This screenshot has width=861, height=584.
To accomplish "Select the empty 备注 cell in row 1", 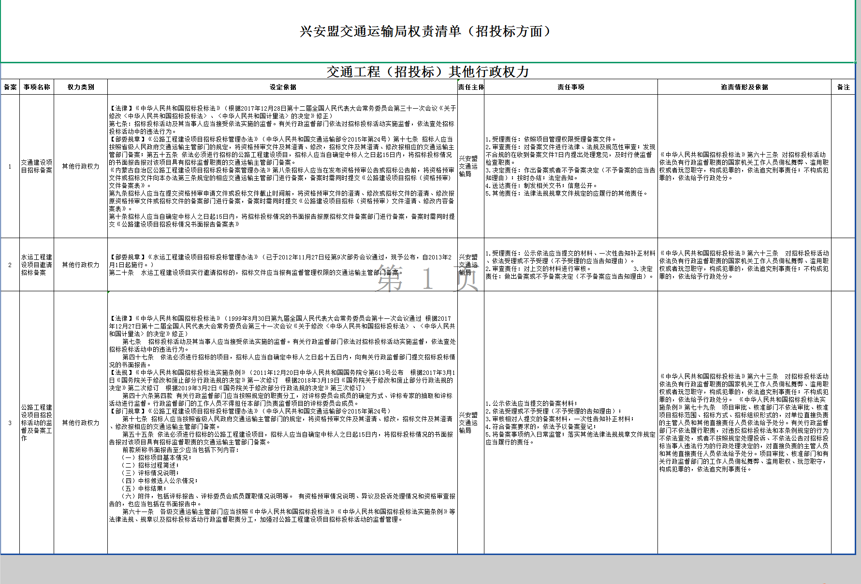I will 843,166.
